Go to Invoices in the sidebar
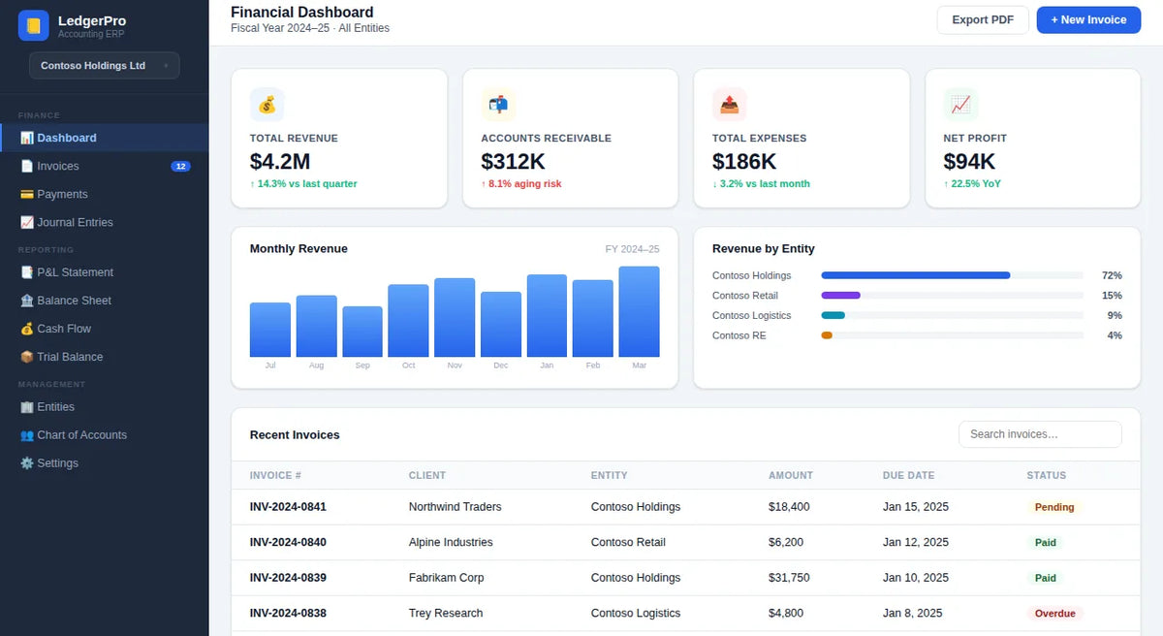This screenshot has height=636, width=1163. click(x=104, y=166)
